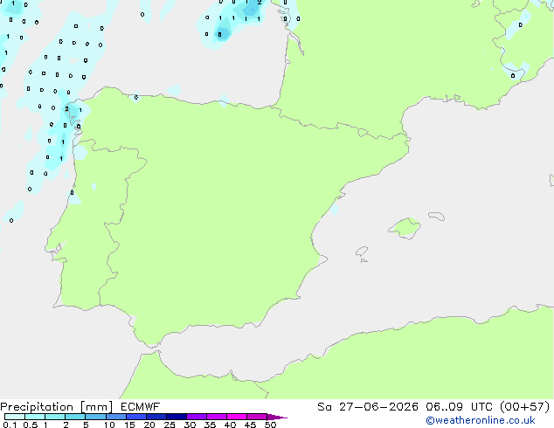Image resolution: width=554 pixels, height=428 pixels.
Task: Pick the 30–35 mm purple legend swatch
Action: (197, 417)
